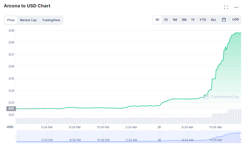Grab the right range selector handle
245x146 pixels.
pos(241,136)
